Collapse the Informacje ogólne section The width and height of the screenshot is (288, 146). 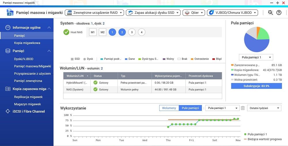click(x=49, y=28)
